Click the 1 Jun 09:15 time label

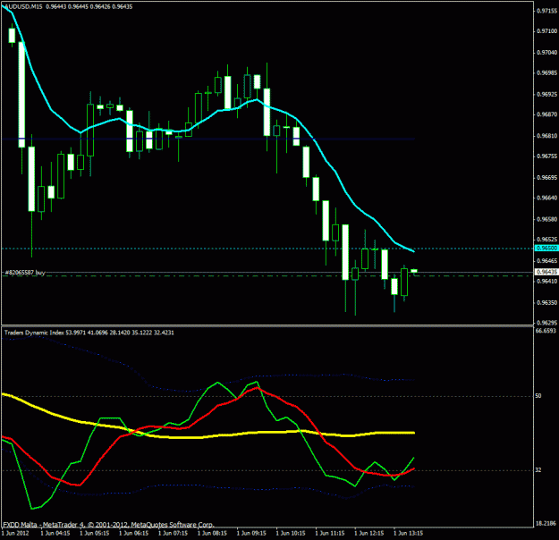coord(251,533)
